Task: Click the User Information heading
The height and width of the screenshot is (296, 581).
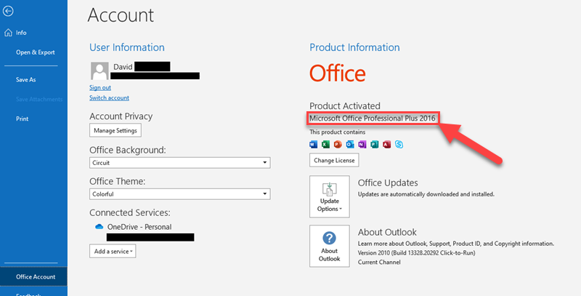Action: (x=126, y=47)
